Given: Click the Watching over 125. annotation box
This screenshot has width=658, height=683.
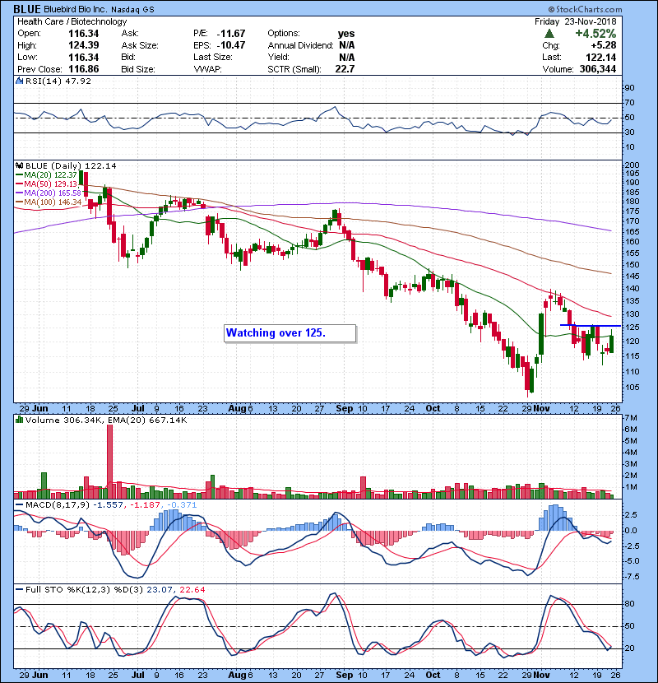Looking at the screenshot, I should (290, 333).
